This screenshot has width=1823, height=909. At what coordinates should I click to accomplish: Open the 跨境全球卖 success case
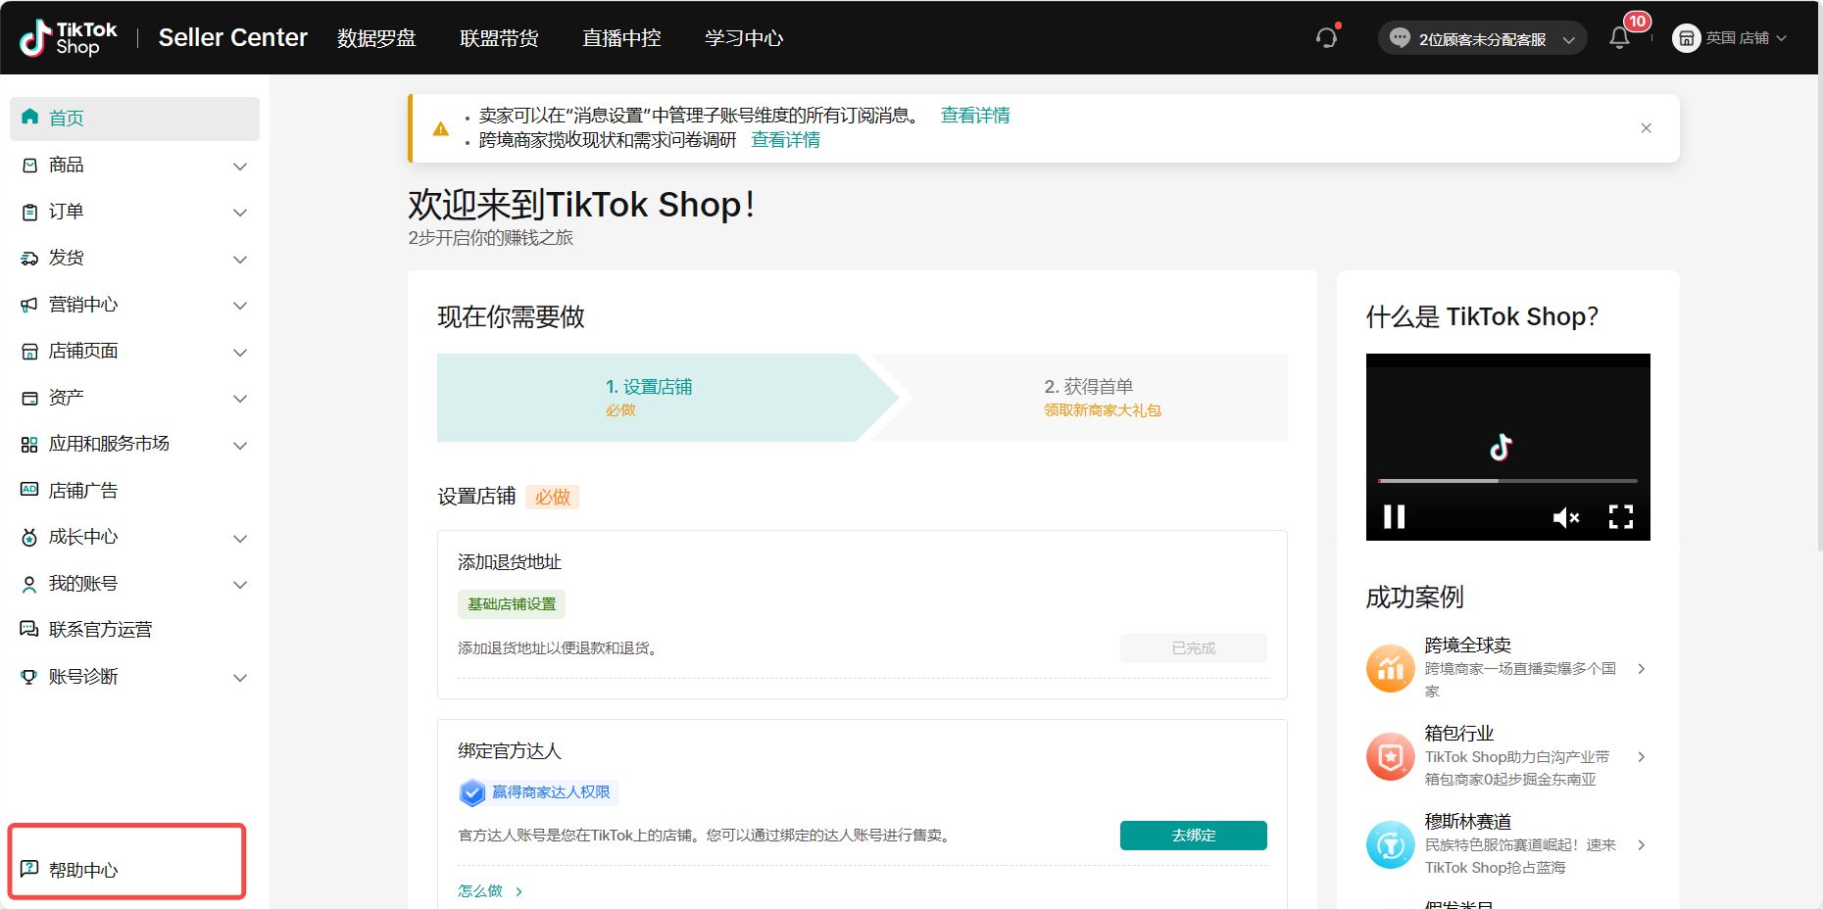(x=1507, y=668)
